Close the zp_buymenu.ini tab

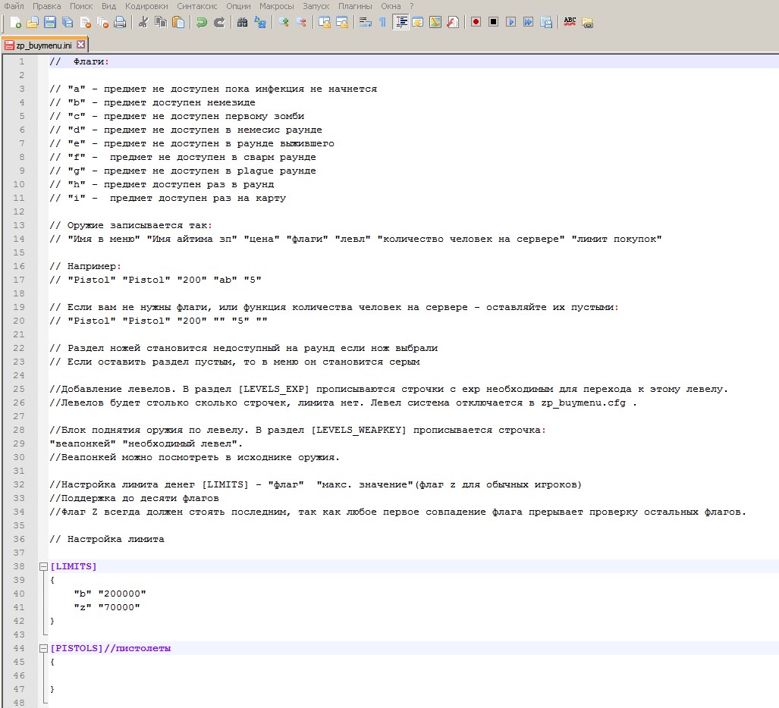coord(80,45)
